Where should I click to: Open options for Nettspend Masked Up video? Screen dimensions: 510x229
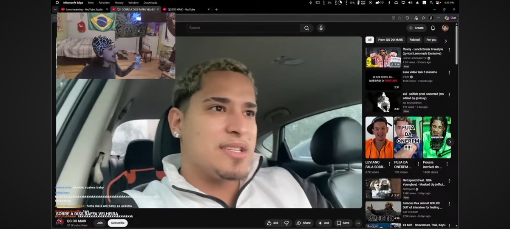click(x=449, y=181)
